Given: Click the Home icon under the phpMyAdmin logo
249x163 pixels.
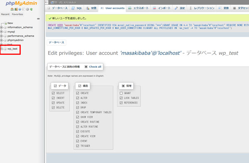Looking at the screenshot, I should (12, 9).
